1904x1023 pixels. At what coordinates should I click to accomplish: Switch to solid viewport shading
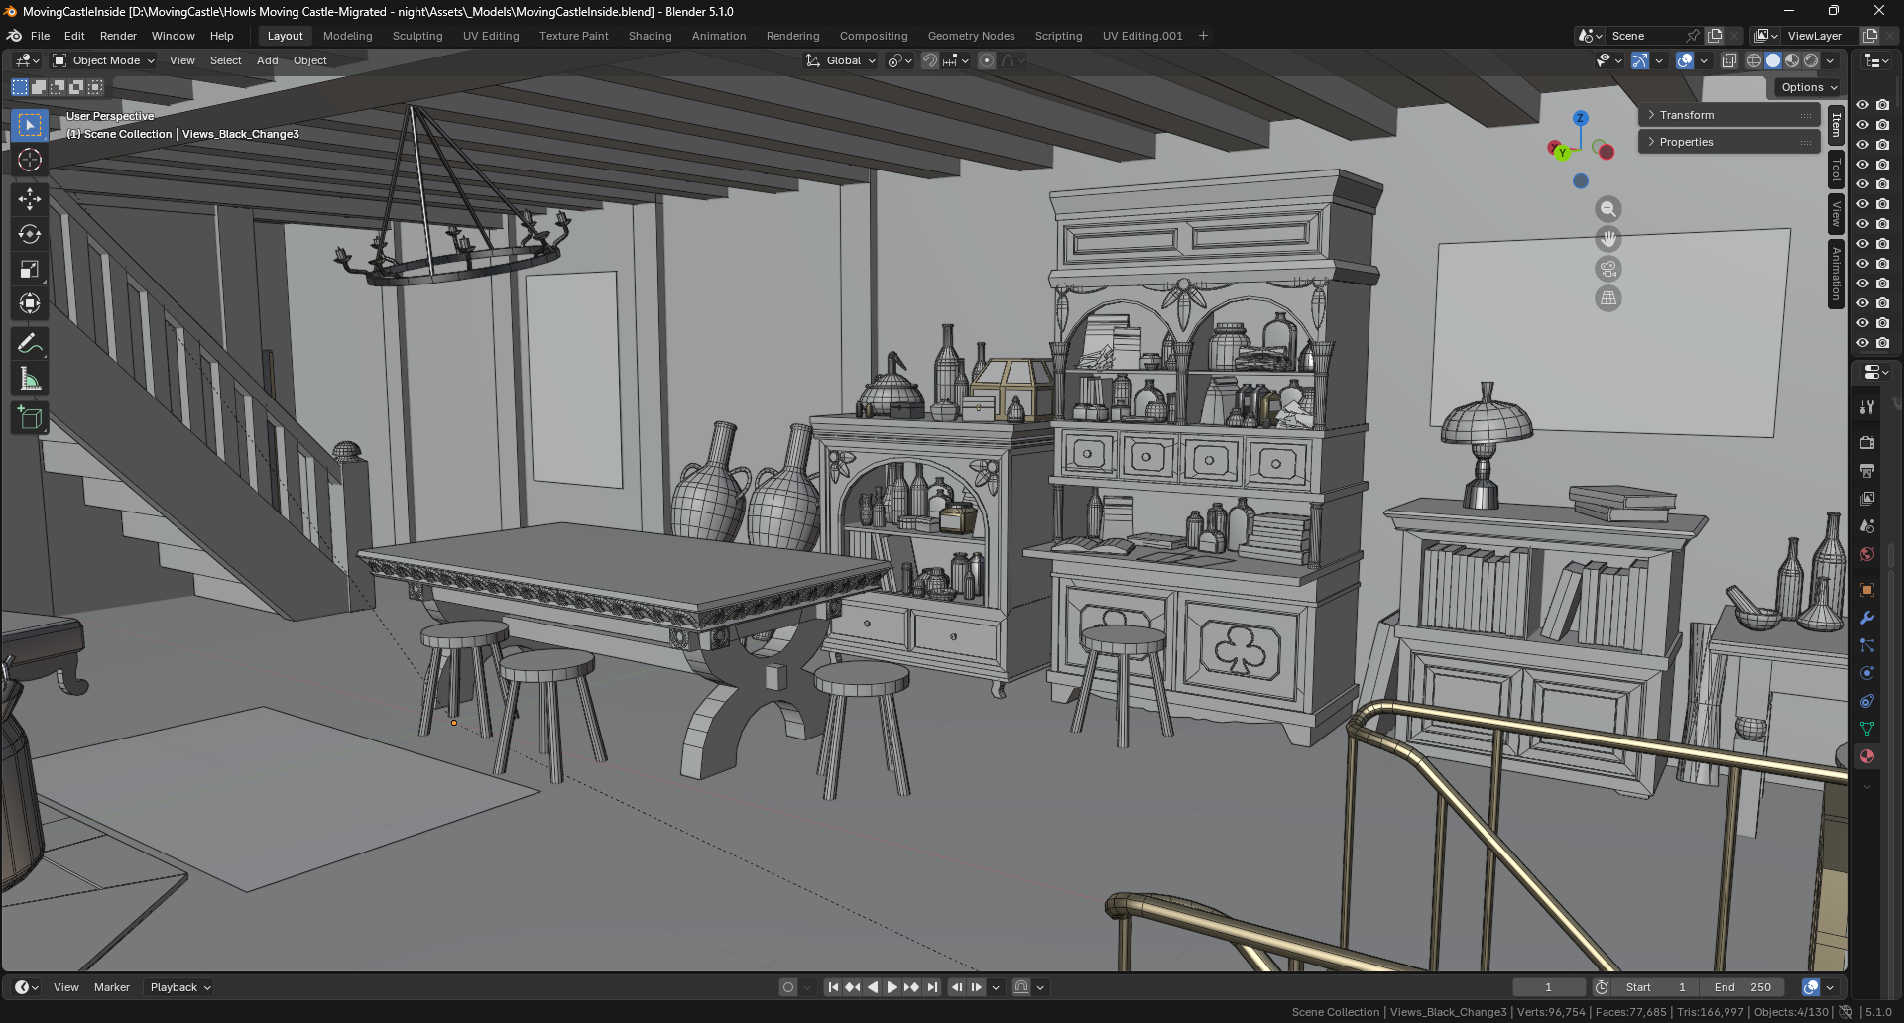[1773, 60]
